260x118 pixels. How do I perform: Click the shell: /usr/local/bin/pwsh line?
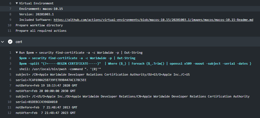[x=60, y=69]
